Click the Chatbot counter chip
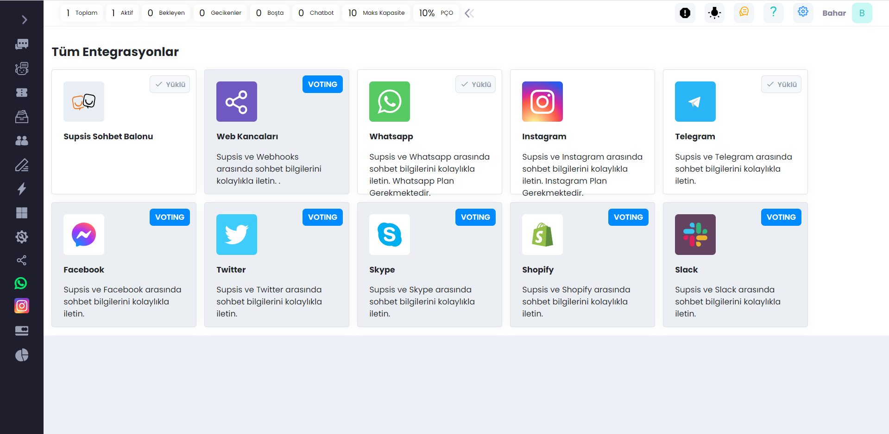Screen dimensions: 889x434 [x=316, y=13]
